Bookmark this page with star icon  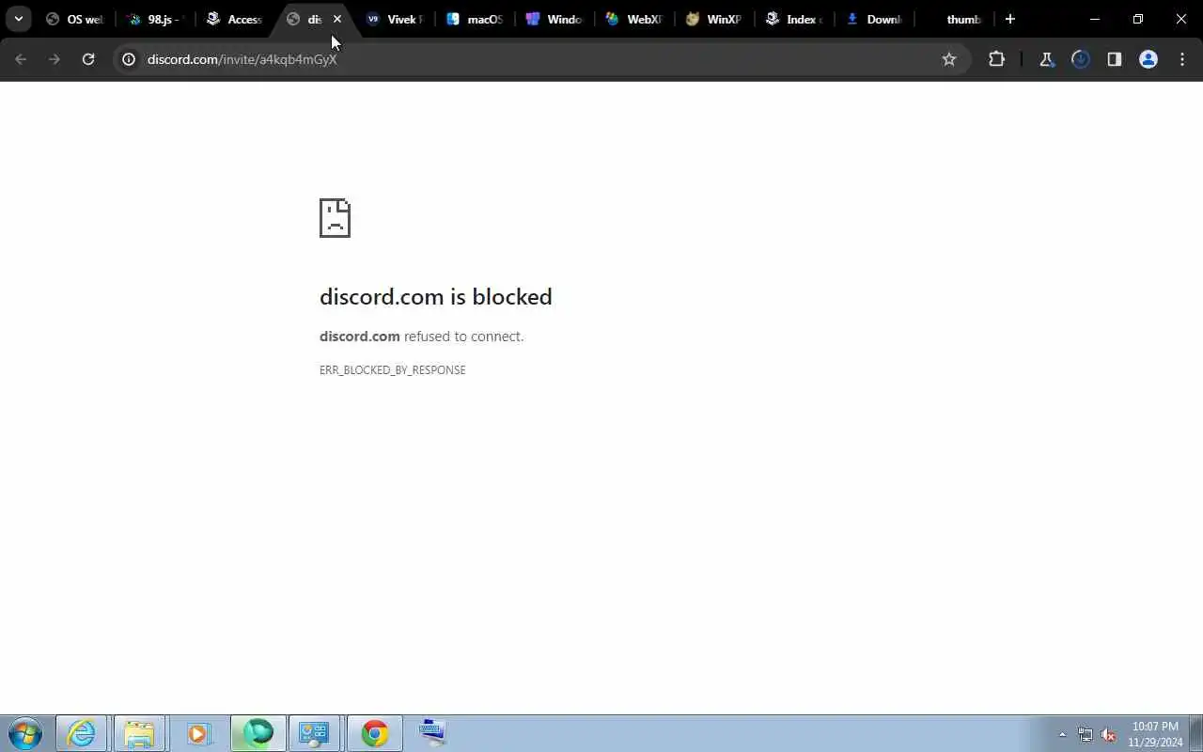click(x=949, y=59)
